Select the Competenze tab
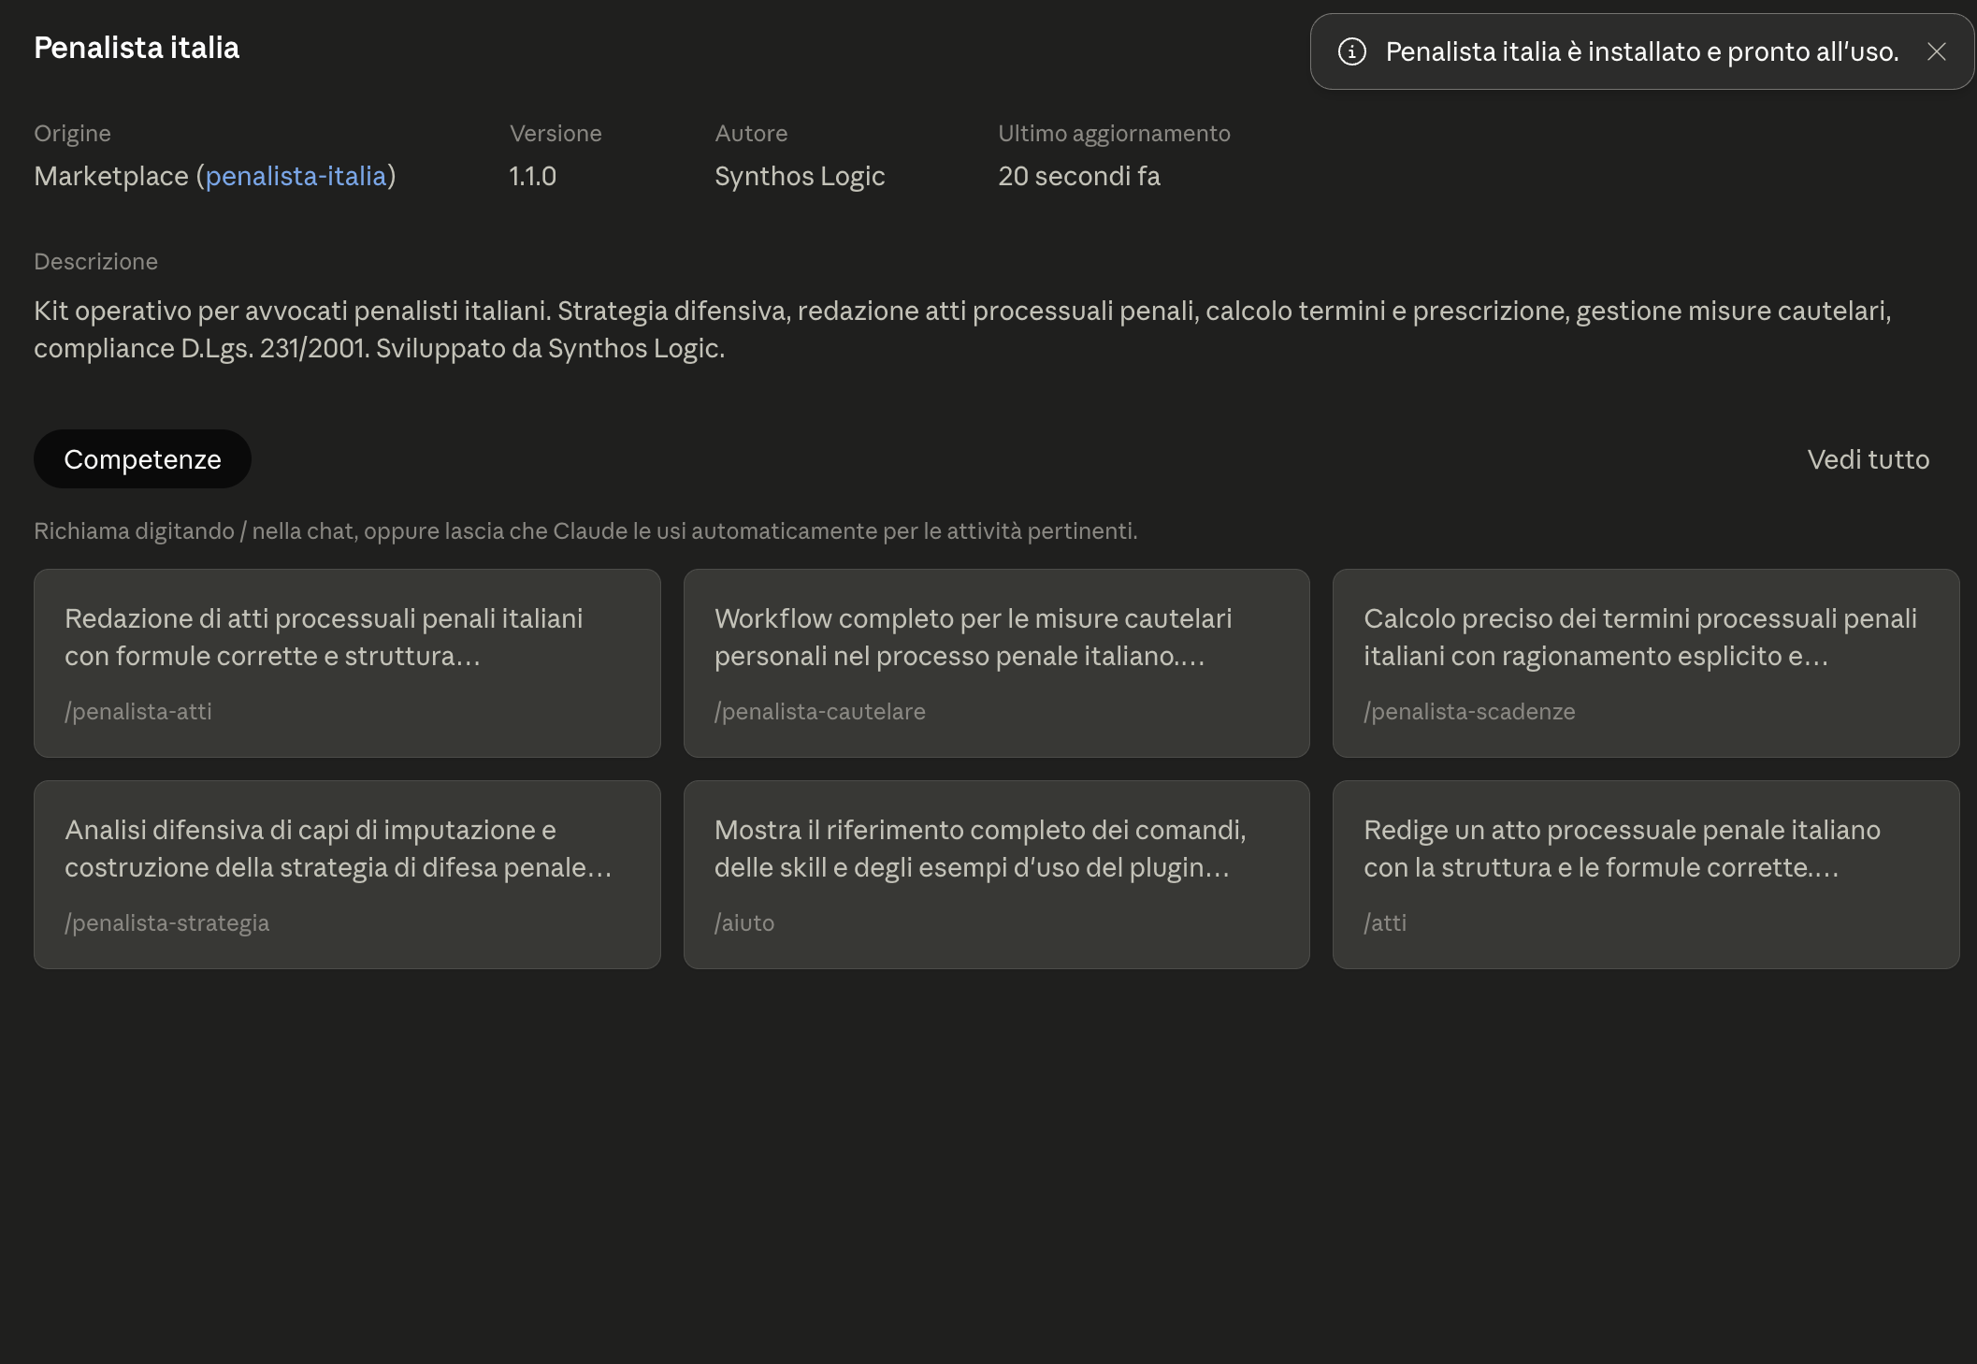Screen dimensions: 1977x1364 pos(142,459)
